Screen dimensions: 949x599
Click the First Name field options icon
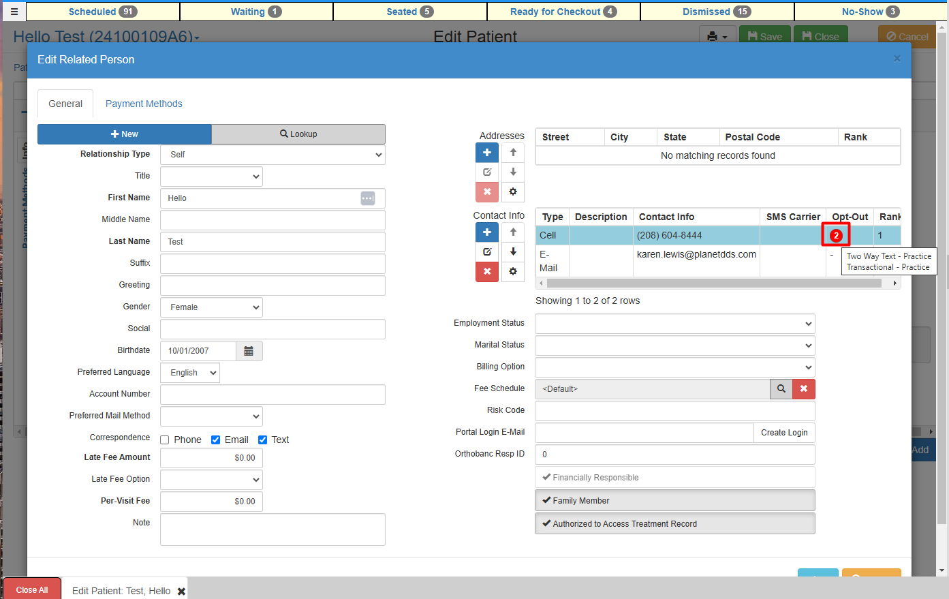tap(368, 198)
